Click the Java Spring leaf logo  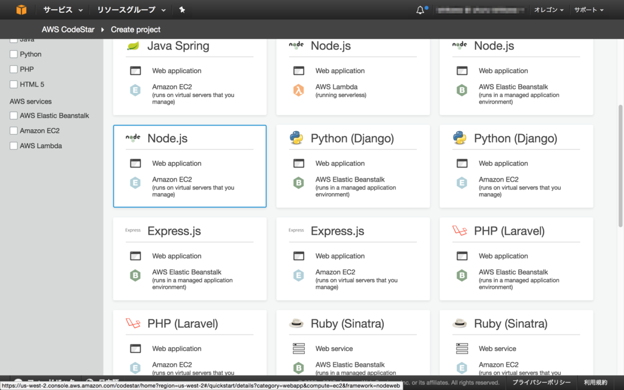[x=133, y=46]
